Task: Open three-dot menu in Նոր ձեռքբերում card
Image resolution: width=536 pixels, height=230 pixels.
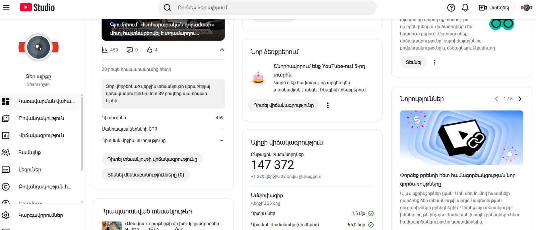Action: 328,105
